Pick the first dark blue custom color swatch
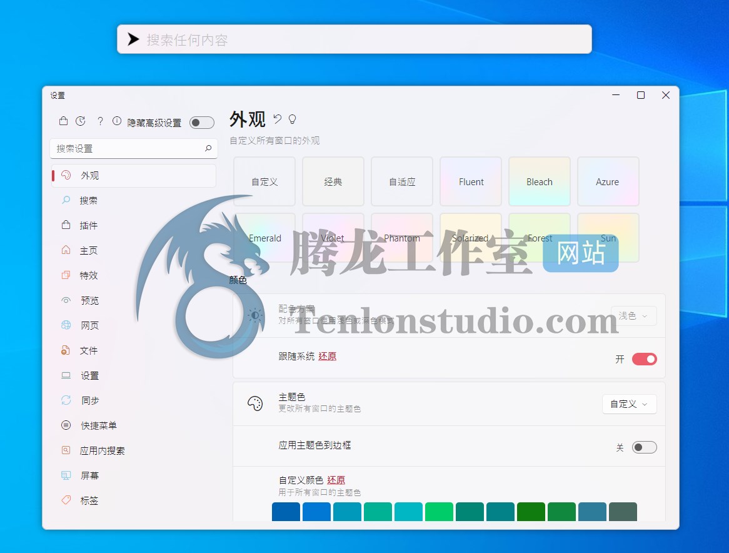 click(286, 512)
